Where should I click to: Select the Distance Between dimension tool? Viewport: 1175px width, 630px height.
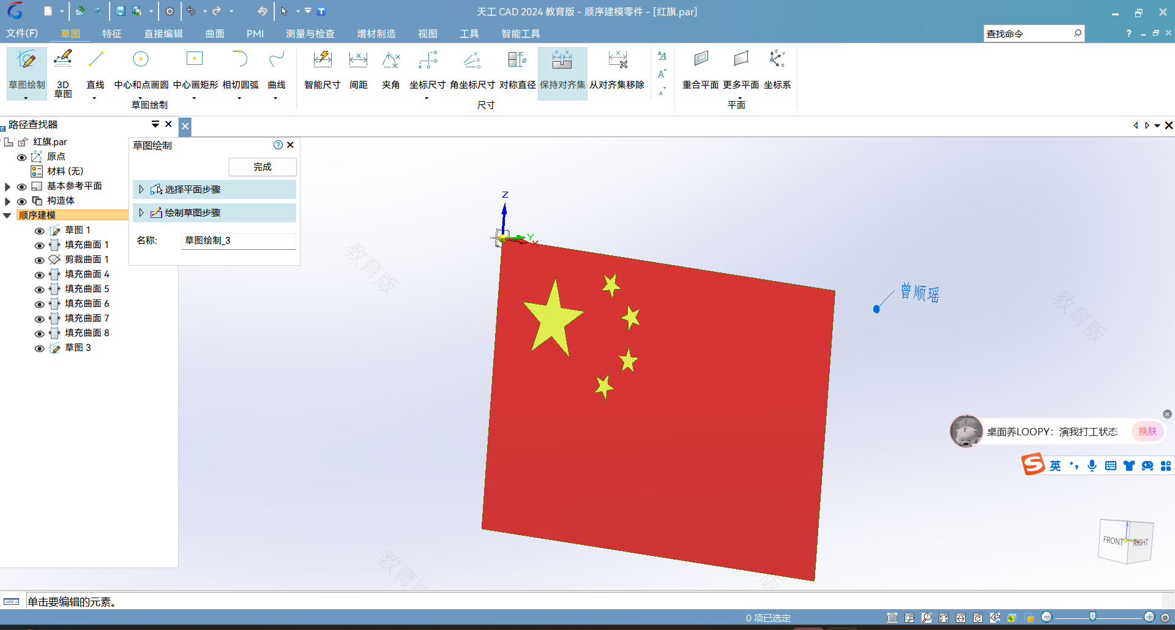(359, 69)
